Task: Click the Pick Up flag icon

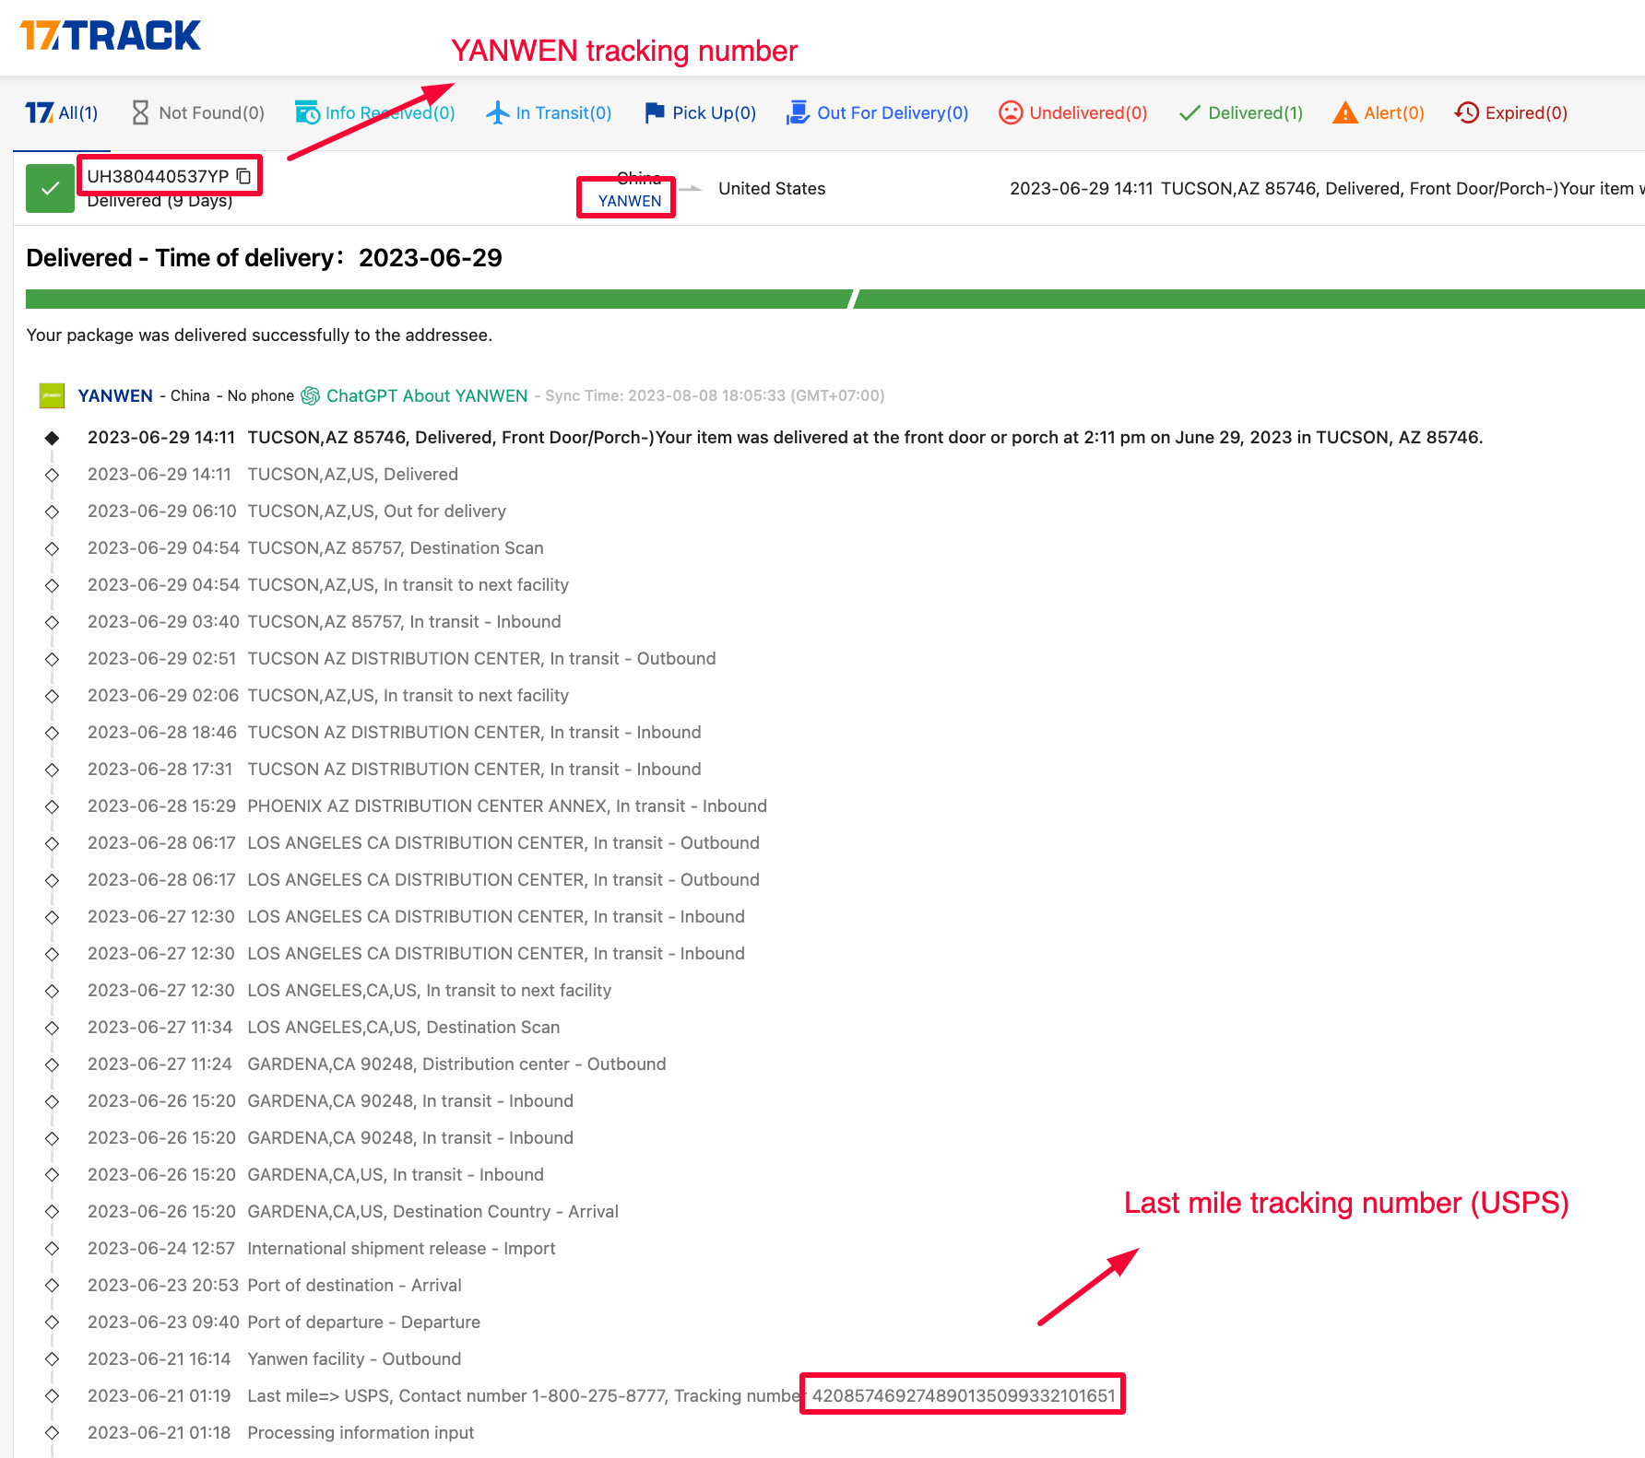Action: pos(655,112)
